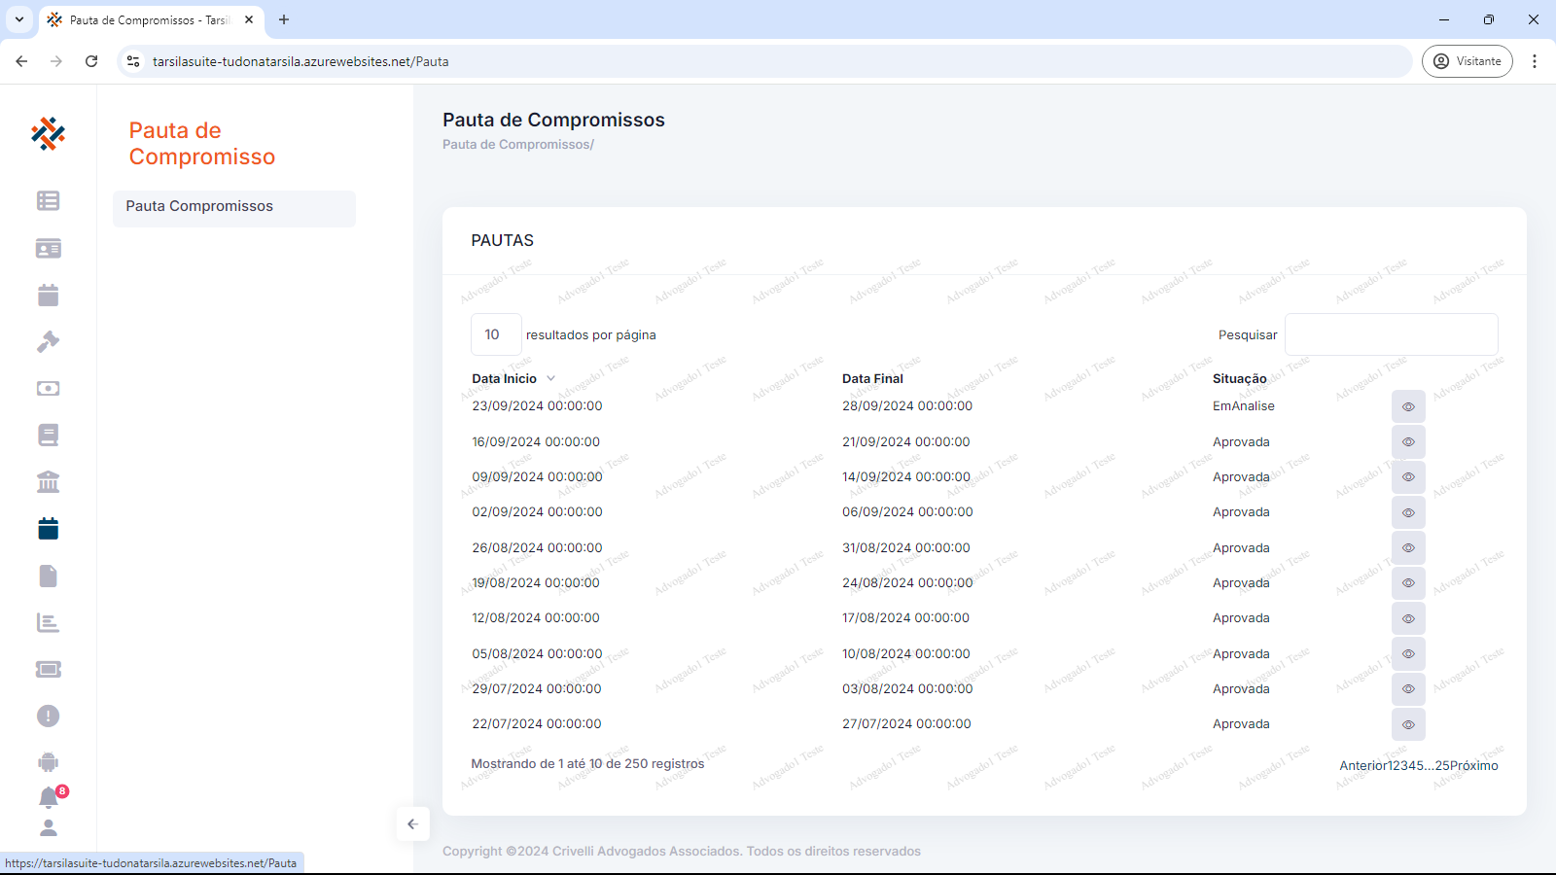
Task: Open the bank building icon in sidebar
Action: pos(48,482)
